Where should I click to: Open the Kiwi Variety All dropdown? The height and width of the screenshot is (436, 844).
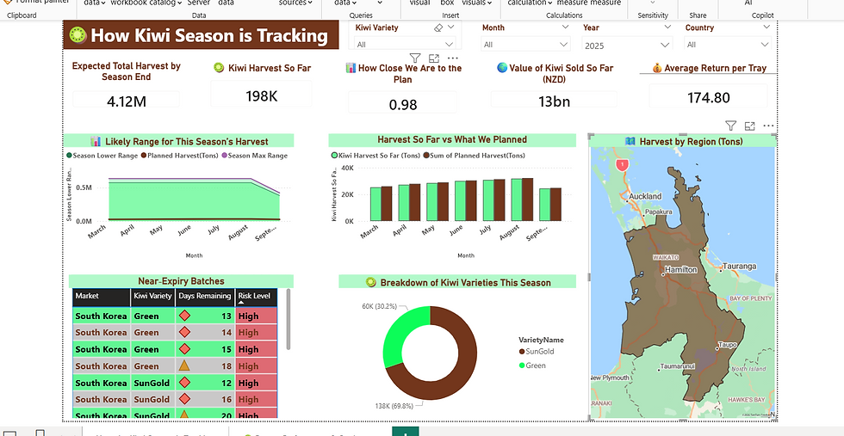tap(406, 44)
